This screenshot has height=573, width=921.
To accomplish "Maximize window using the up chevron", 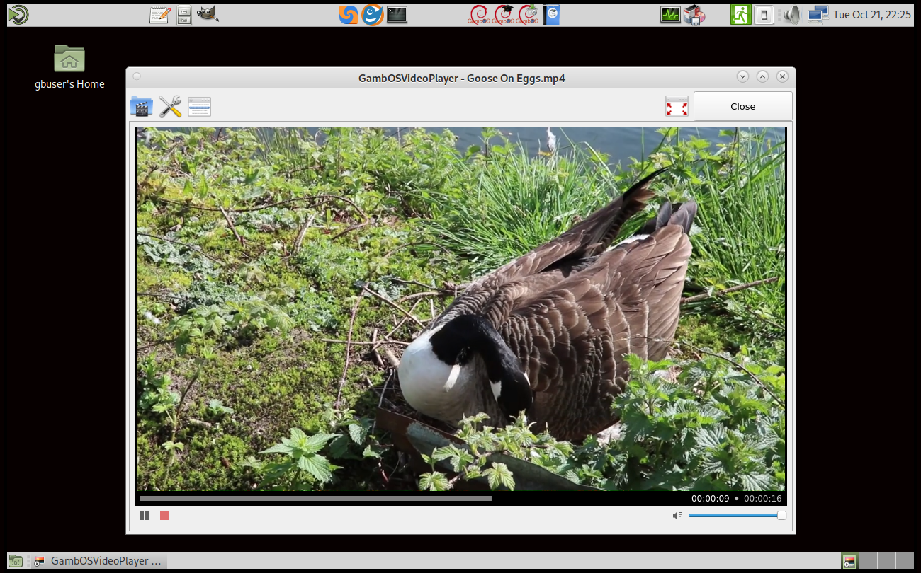I will 762,76.
